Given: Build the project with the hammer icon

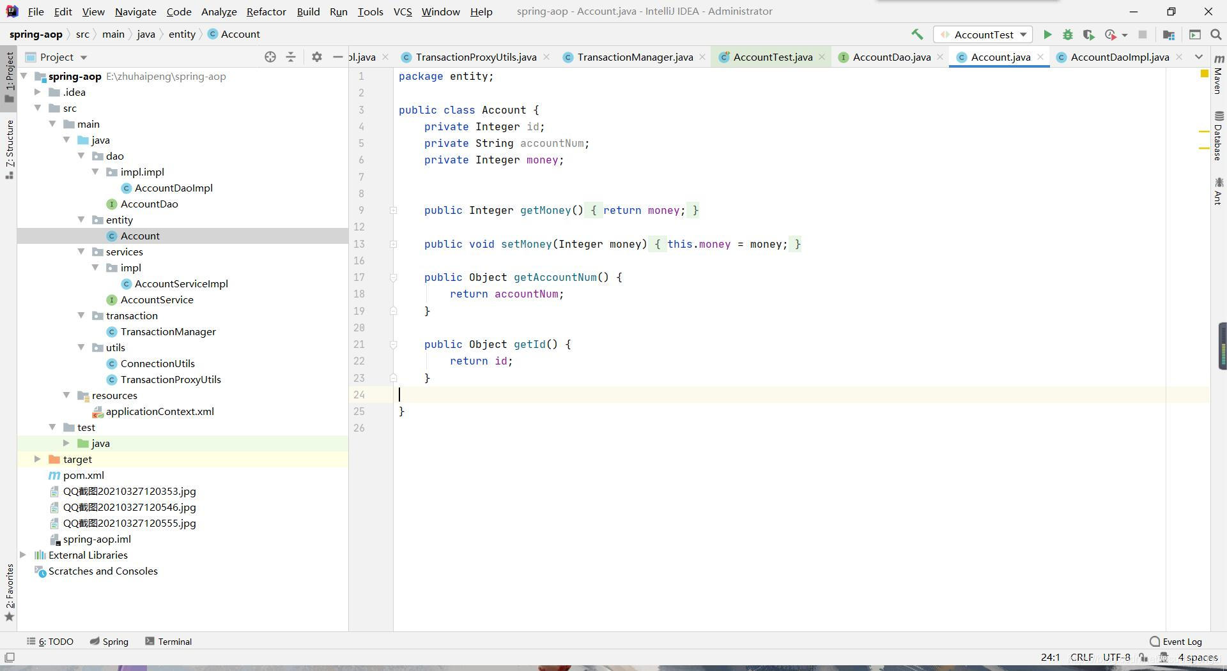Looking at the screenshot, I should pyautogui.click(x=917, y=34).
